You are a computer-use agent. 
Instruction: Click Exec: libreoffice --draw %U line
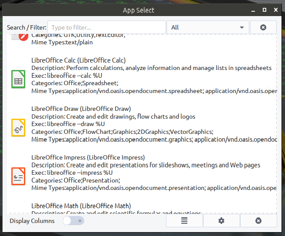coord(68,124)
